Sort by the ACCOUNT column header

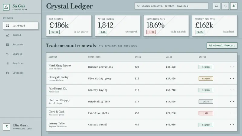point(53,57)
